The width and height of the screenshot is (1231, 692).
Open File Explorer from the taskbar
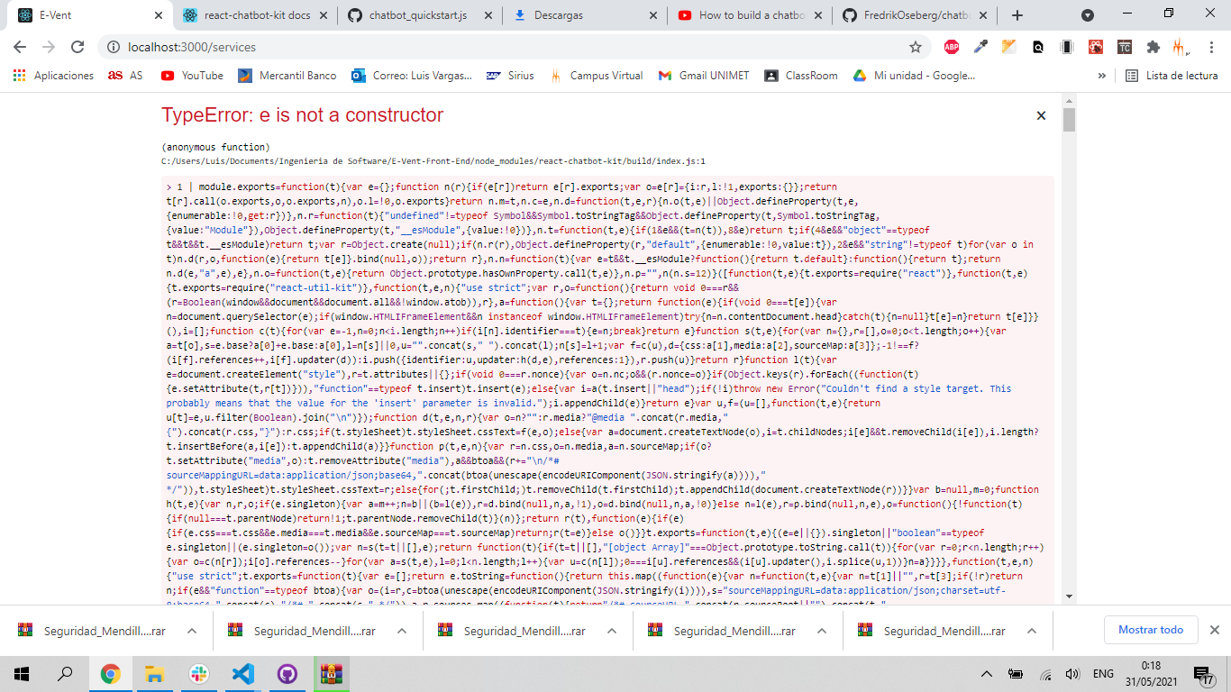coord(153,673)
